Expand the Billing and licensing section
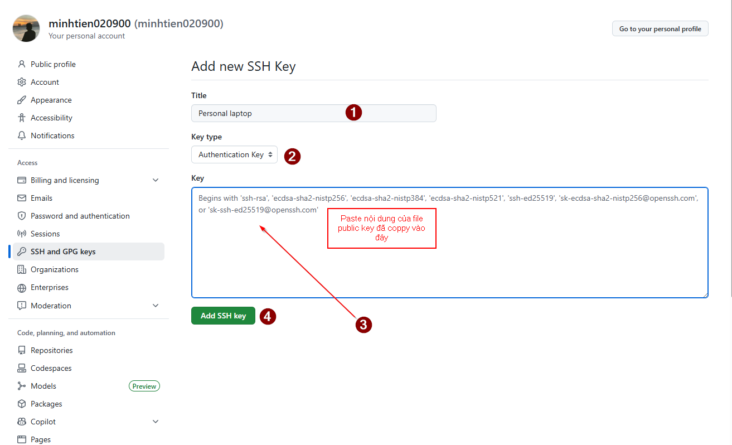This screenshot has height=445, width=732. coord(156,180)
